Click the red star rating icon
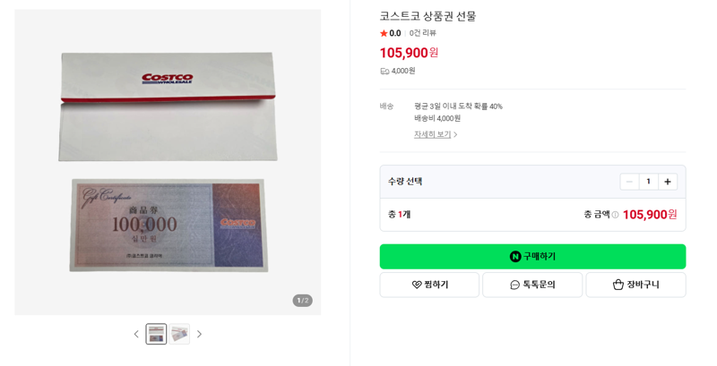This screenshot has height=366, width=717. tap(384, 33)
